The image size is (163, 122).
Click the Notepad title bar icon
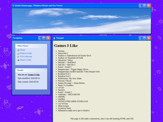54,38
